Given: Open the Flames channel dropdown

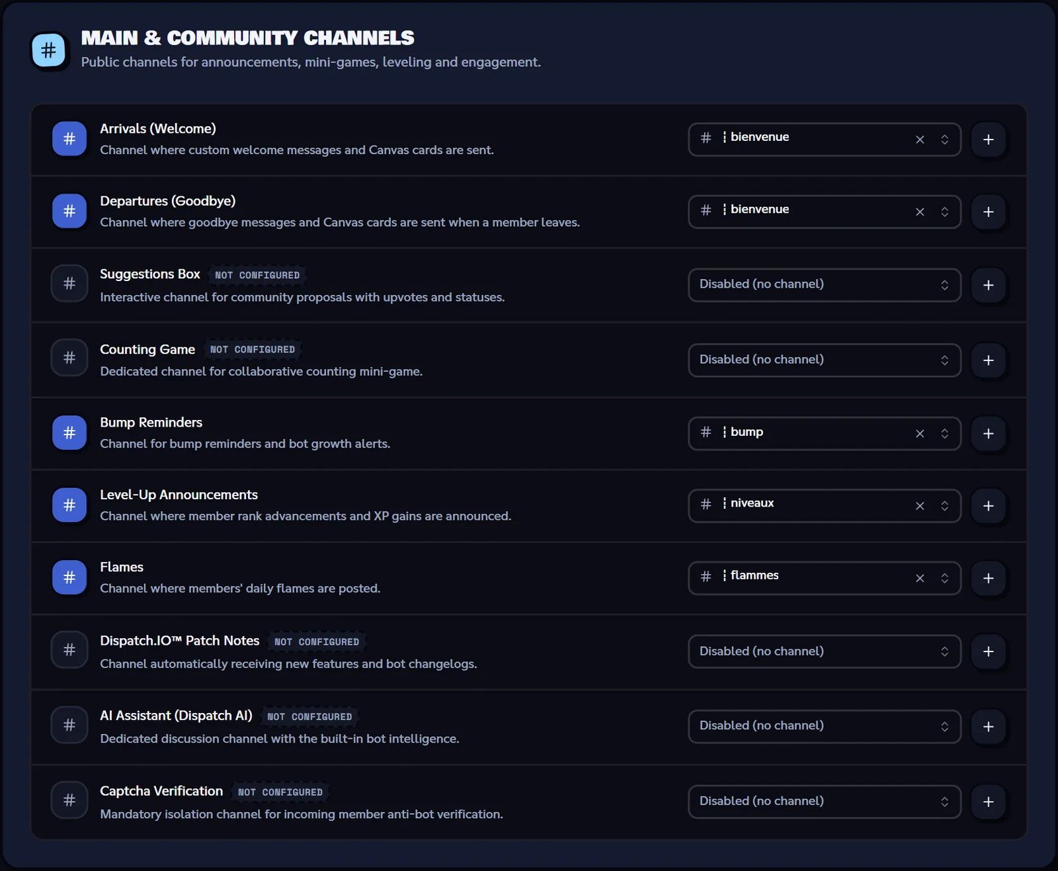Looking at the screenshot, I should pyautogui.click(x=825, y=578).
